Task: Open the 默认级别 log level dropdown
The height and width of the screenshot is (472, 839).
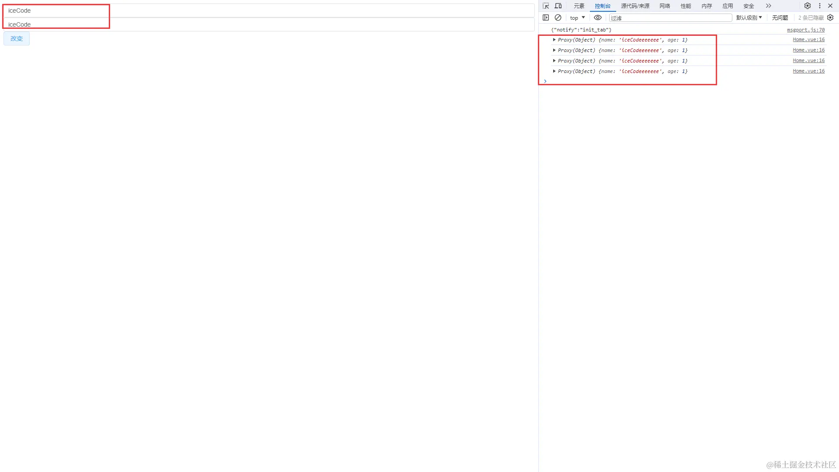Action: (x=749, y=17)
